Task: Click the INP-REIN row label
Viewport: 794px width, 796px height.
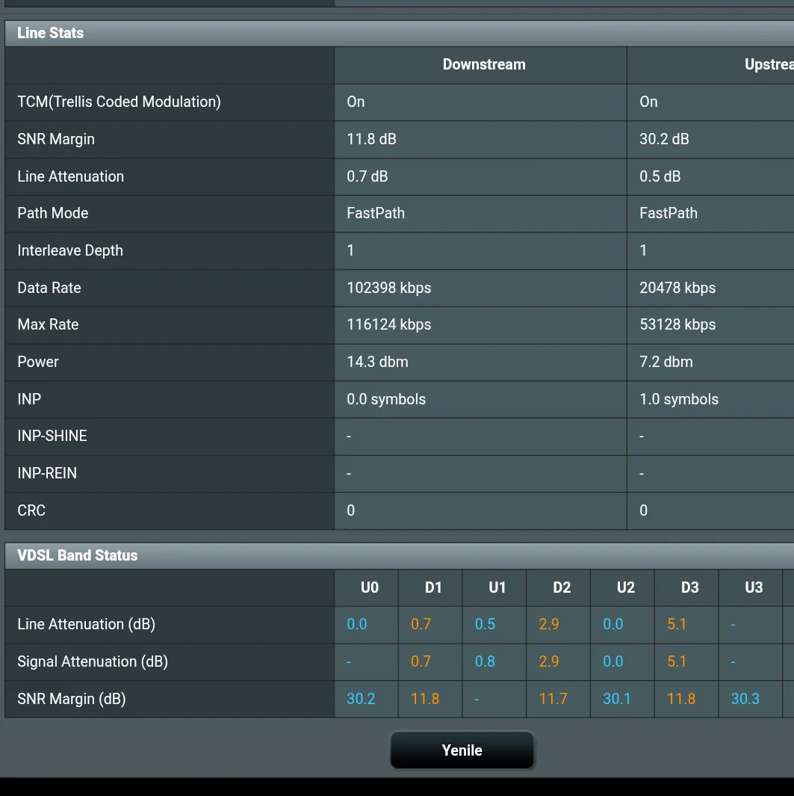Action: [x=47, y=473]
